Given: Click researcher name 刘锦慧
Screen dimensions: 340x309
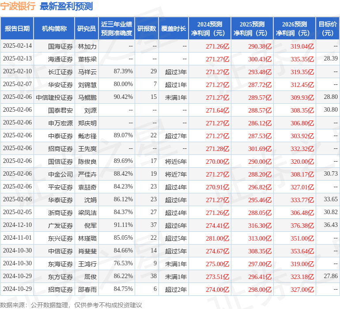Looking at the screenshot, I should (x=87, y=85).
